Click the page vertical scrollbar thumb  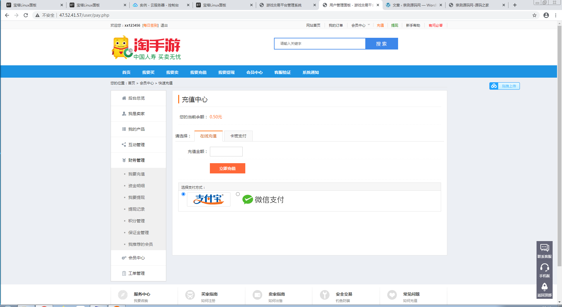coord(559,146)
